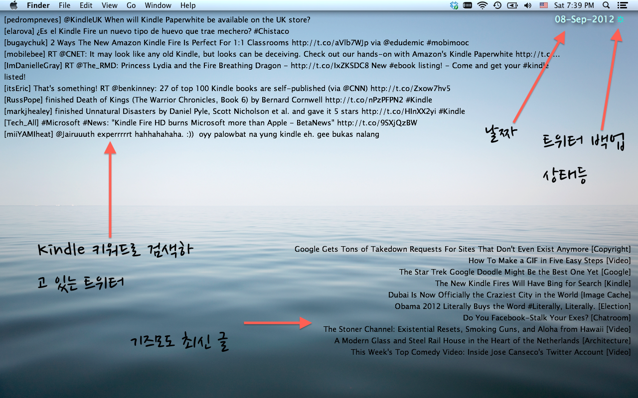This screenshot has height=398, width=638.
Task: Open the Go menu
Action: [131, 5]
